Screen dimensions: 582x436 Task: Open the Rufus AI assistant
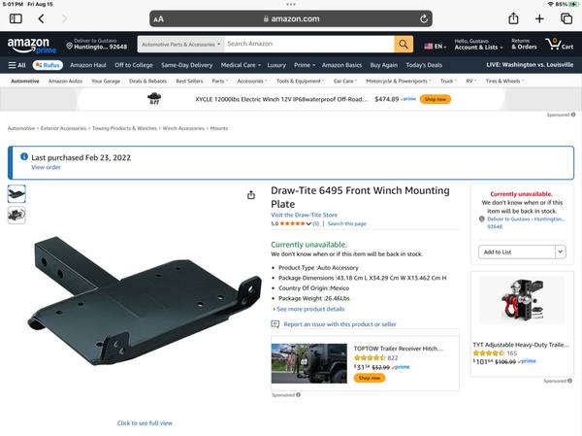pos(48,65)
